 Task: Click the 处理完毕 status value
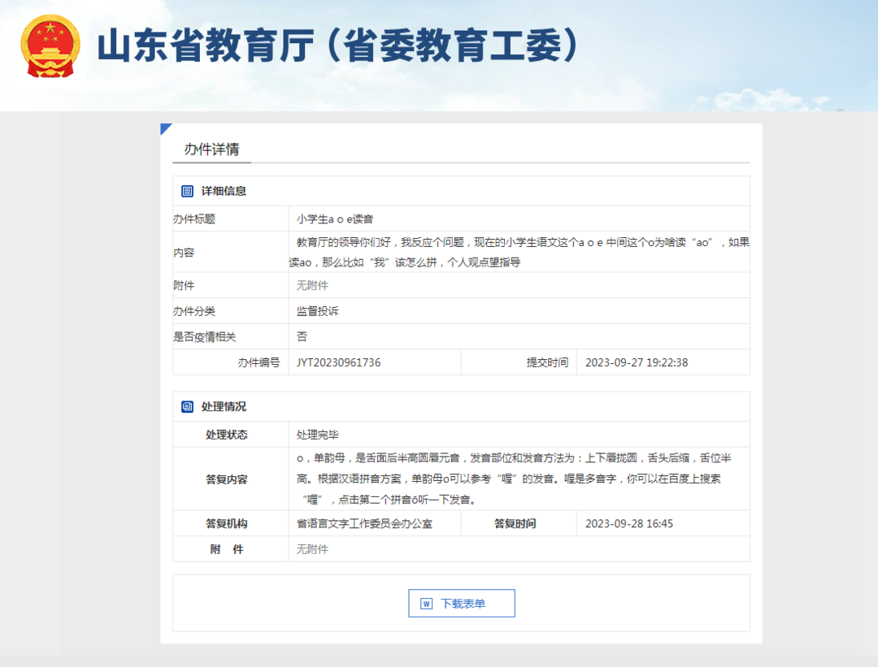click(317, 435)
